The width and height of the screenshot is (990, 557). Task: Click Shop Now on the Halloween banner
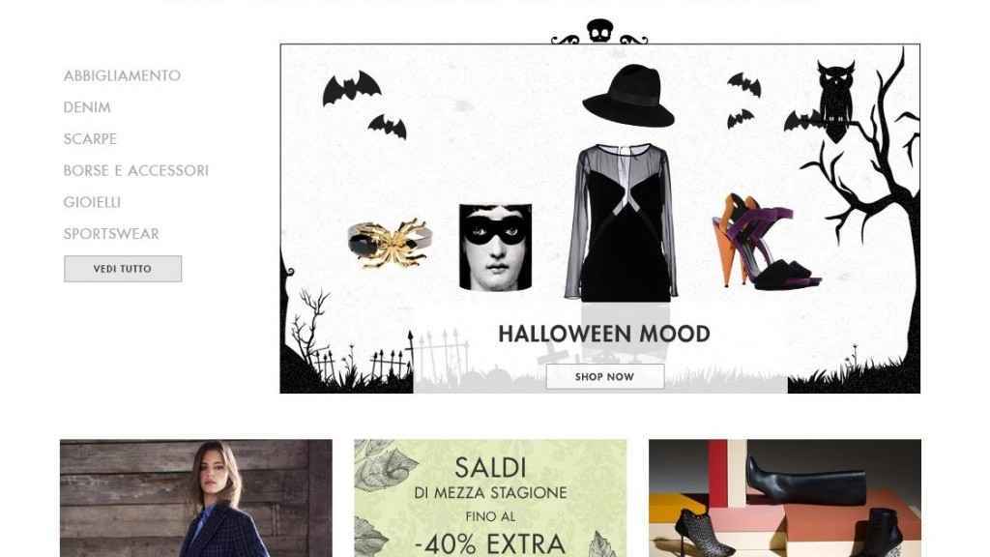(x=605, y=376)
